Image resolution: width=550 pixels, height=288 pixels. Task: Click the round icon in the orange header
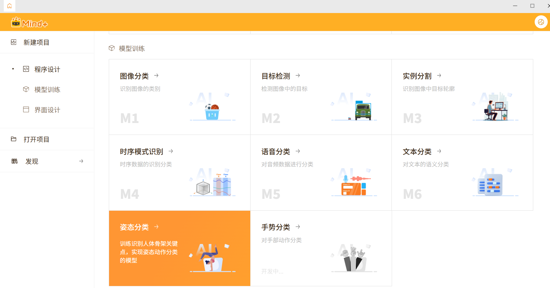click(541, 22)
